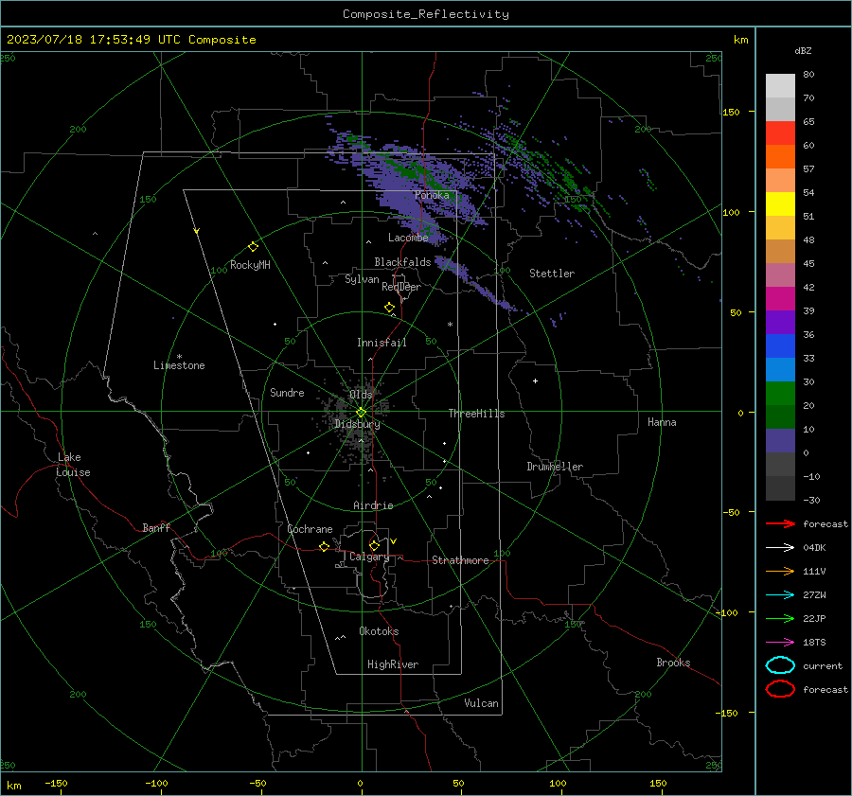Click the white 04DK arrow in legend

point(780,547)
